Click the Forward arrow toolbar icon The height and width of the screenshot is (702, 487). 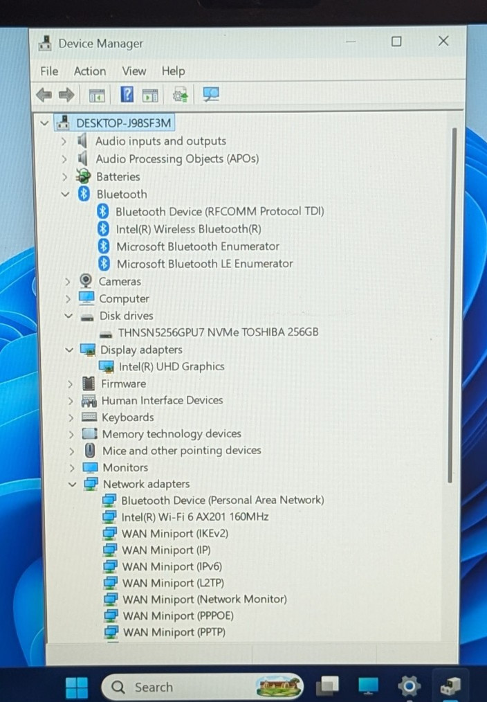[66, 95]
